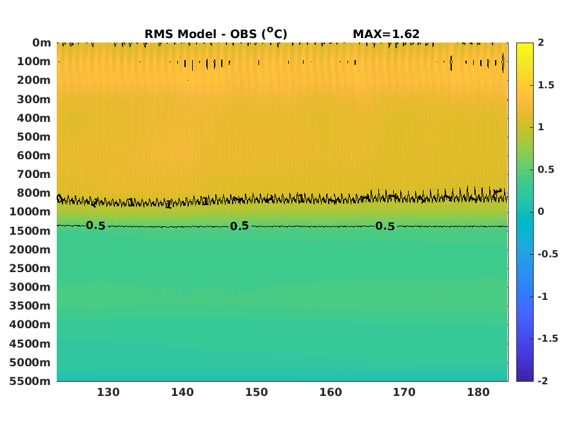Click the yellow top of the colorbar
Viewport: 564px width, 423px height.
click(525, 46)
